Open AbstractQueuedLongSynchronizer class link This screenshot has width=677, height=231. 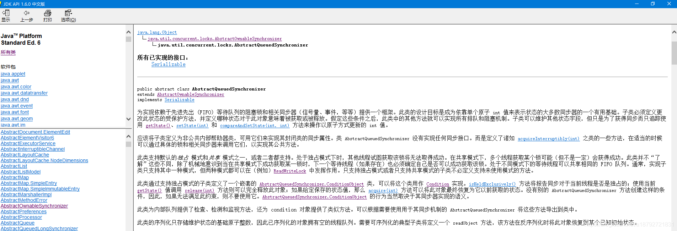tap(39, 229)
